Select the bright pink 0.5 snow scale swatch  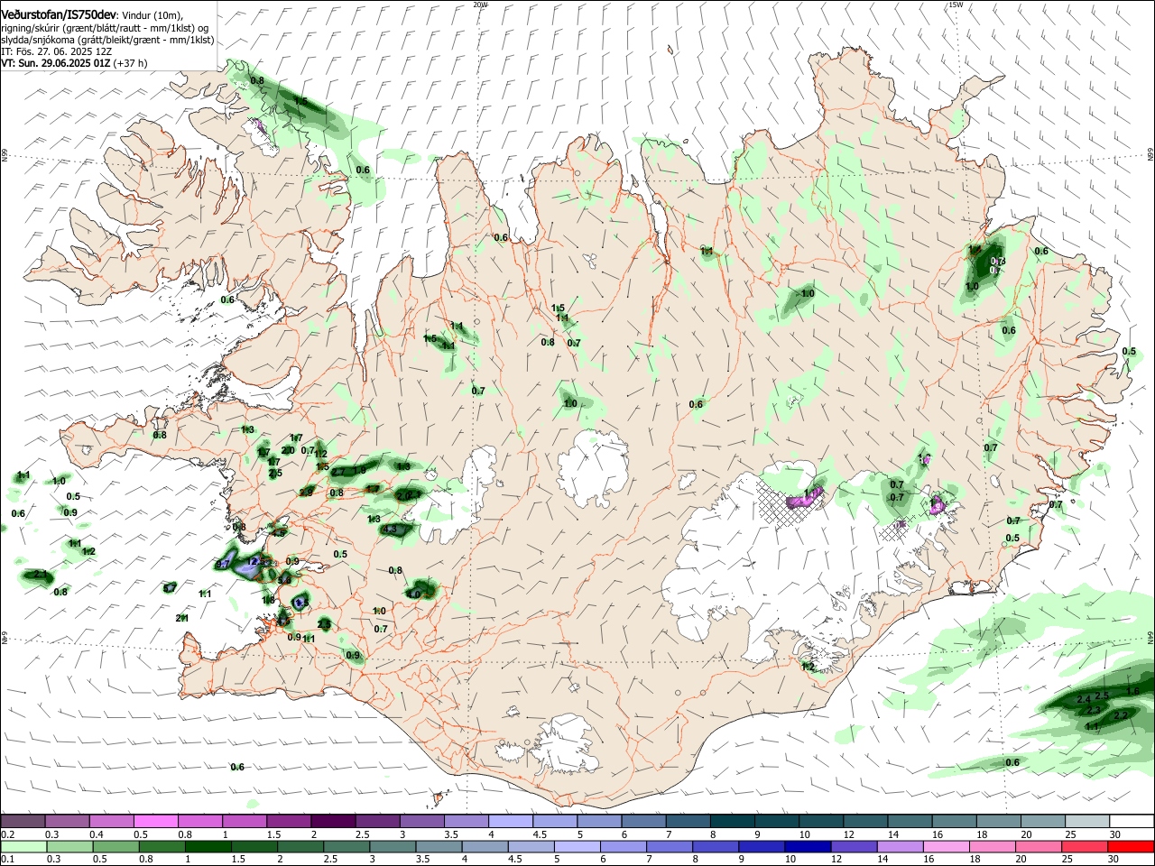tap(156, 822)
